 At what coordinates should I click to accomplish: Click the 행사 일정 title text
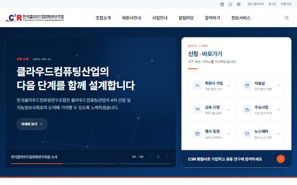pos(212,131)
